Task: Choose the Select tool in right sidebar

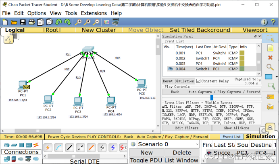Action: (270, 39)
